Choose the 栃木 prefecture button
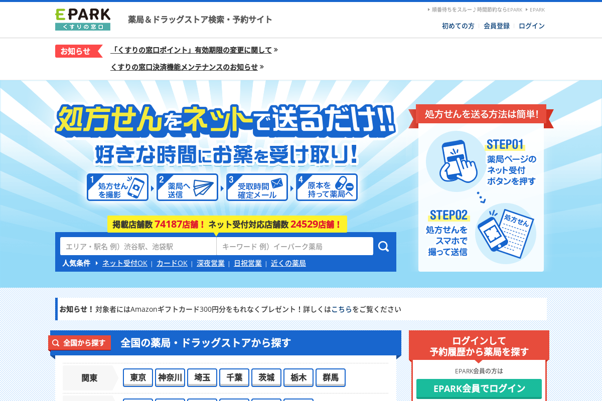The height and width of the screenshot is (401, 602). coord(298,378)
